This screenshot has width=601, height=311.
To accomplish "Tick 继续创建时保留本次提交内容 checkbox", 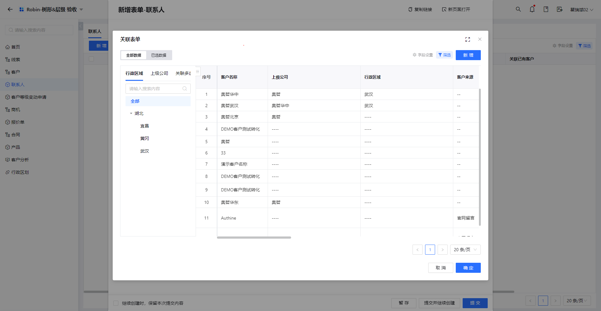I will point(116,303).
